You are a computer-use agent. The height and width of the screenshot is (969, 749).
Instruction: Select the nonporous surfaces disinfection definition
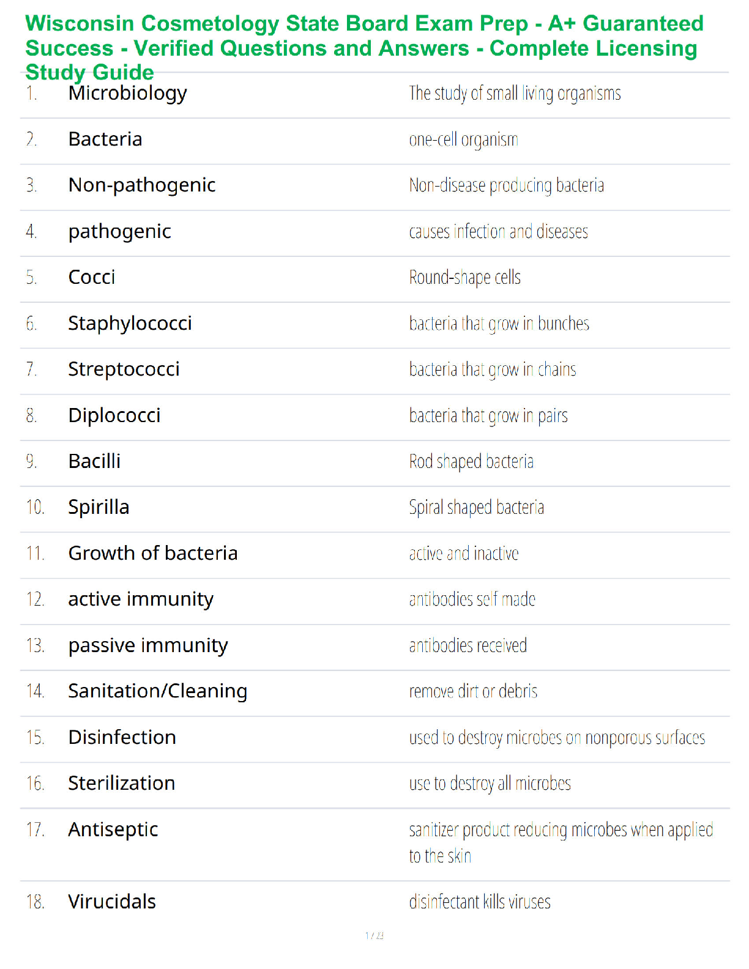click(x=557, y=738)
